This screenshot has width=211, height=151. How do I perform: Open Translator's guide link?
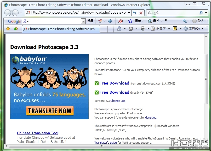(x=106, y=143)
